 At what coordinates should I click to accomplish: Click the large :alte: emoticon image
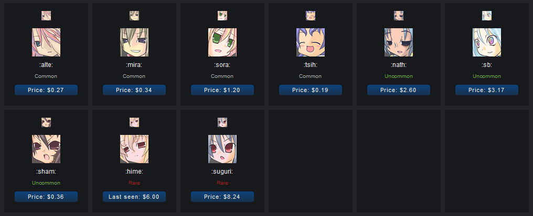pos(46,42)
